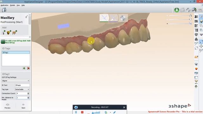Click the Next button
The width and height of the screenshot is (203, 114).
23,106
